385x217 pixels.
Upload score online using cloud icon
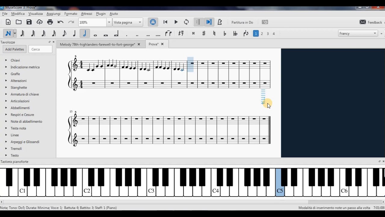tap(40, 22)
